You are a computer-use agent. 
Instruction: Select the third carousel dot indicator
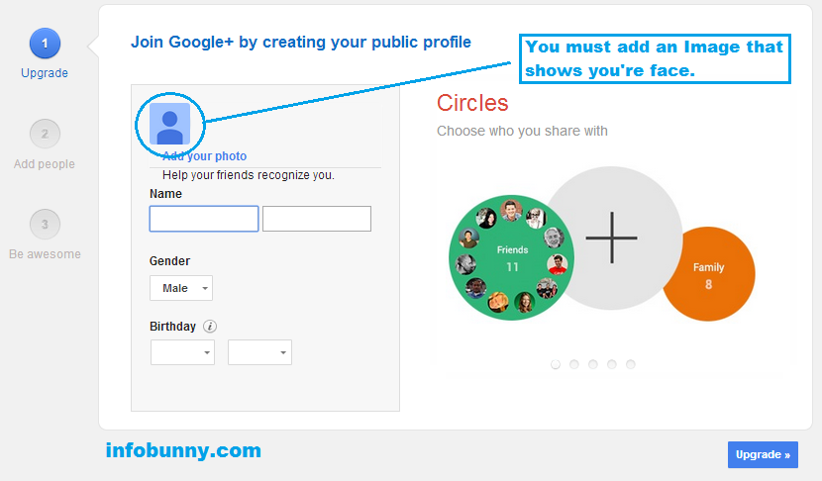[593, 364]
